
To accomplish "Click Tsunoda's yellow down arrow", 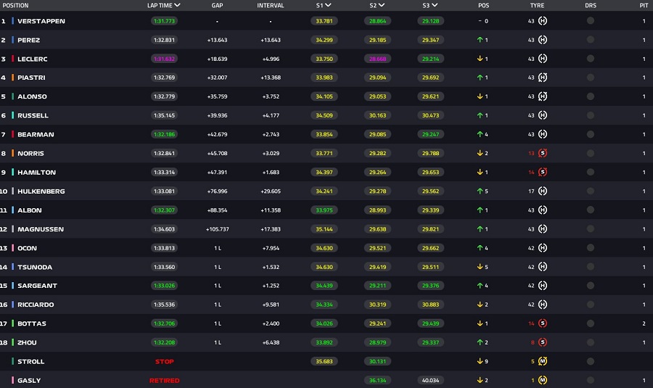I will coord(480,267).
